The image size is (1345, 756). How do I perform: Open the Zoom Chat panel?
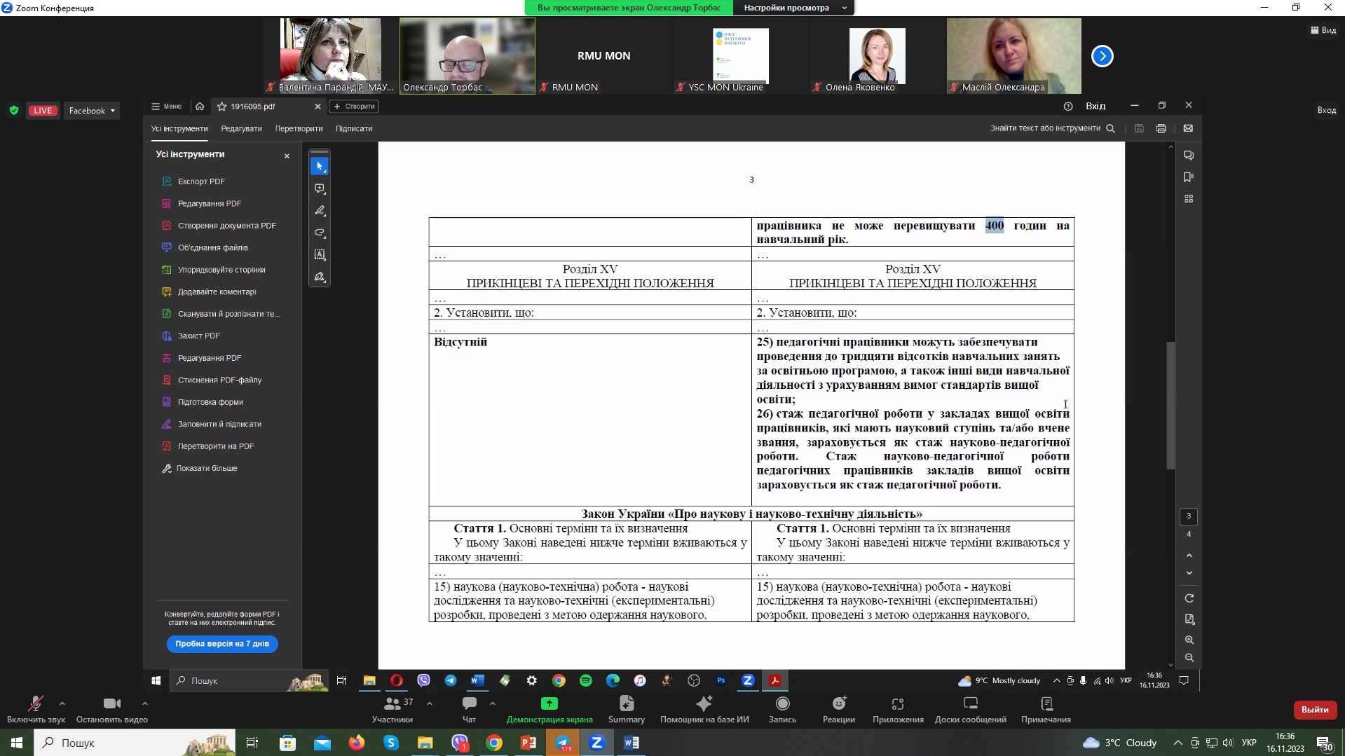click(x=469, y=704)
